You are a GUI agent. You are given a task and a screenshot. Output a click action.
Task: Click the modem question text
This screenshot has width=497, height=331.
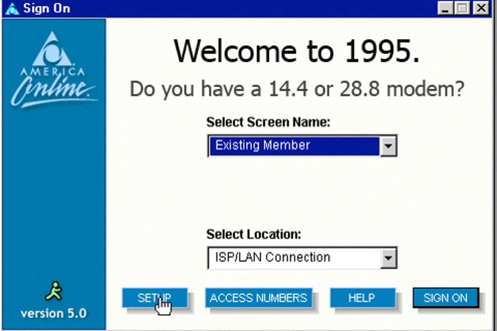[297, 89]
